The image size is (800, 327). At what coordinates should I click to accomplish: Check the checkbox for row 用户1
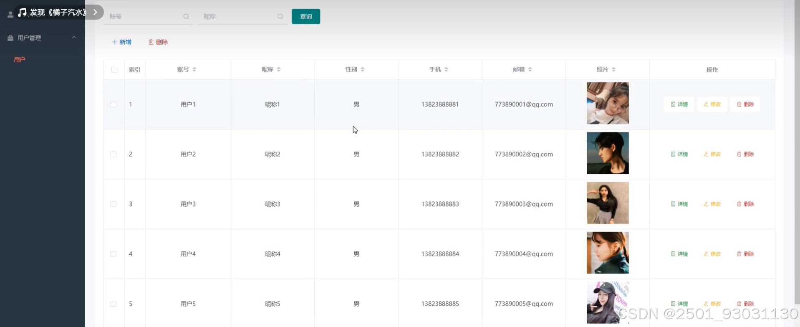pyautogui.click(x=114, y=104)
